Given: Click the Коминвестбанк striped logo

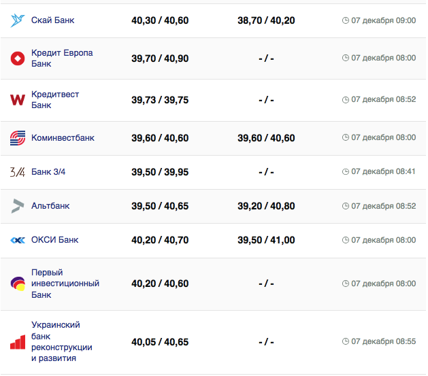Looking at the screenshot, I should [18, 138].
